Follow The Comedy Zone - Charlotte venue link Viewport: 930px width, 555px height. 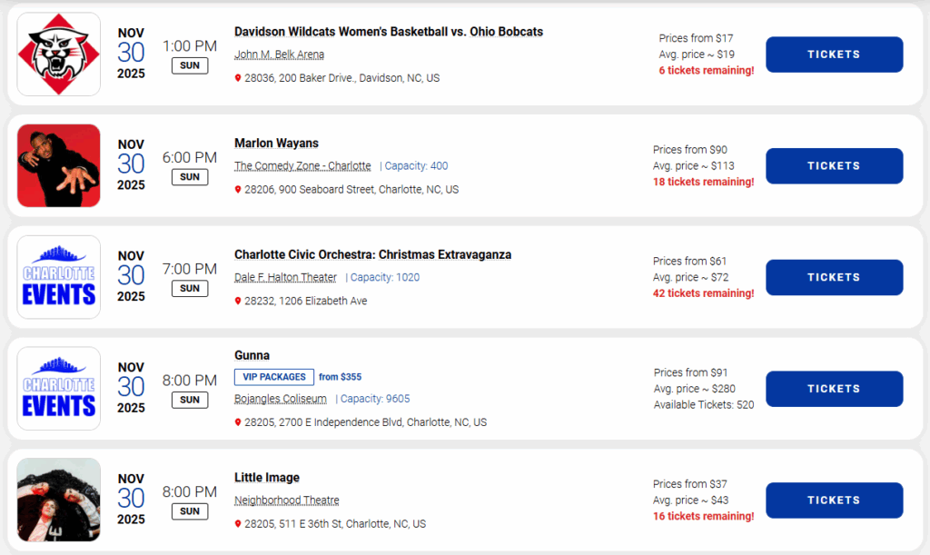[302, 166]
